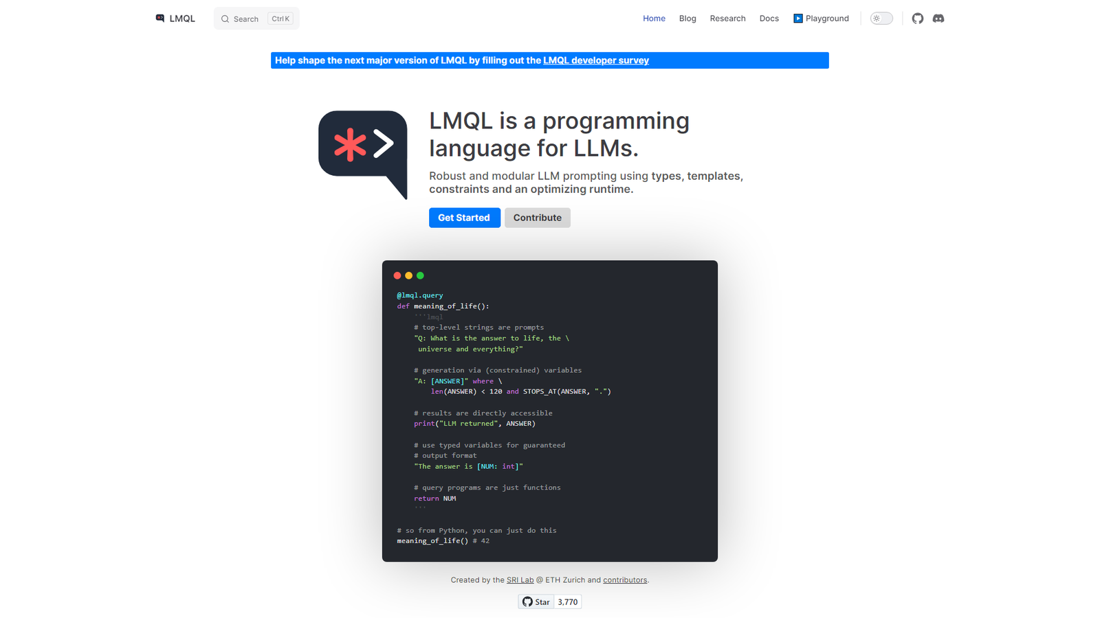
Task: Click the 'len(ANSWER) < 120' constraint line
Action: pos(521,391)
